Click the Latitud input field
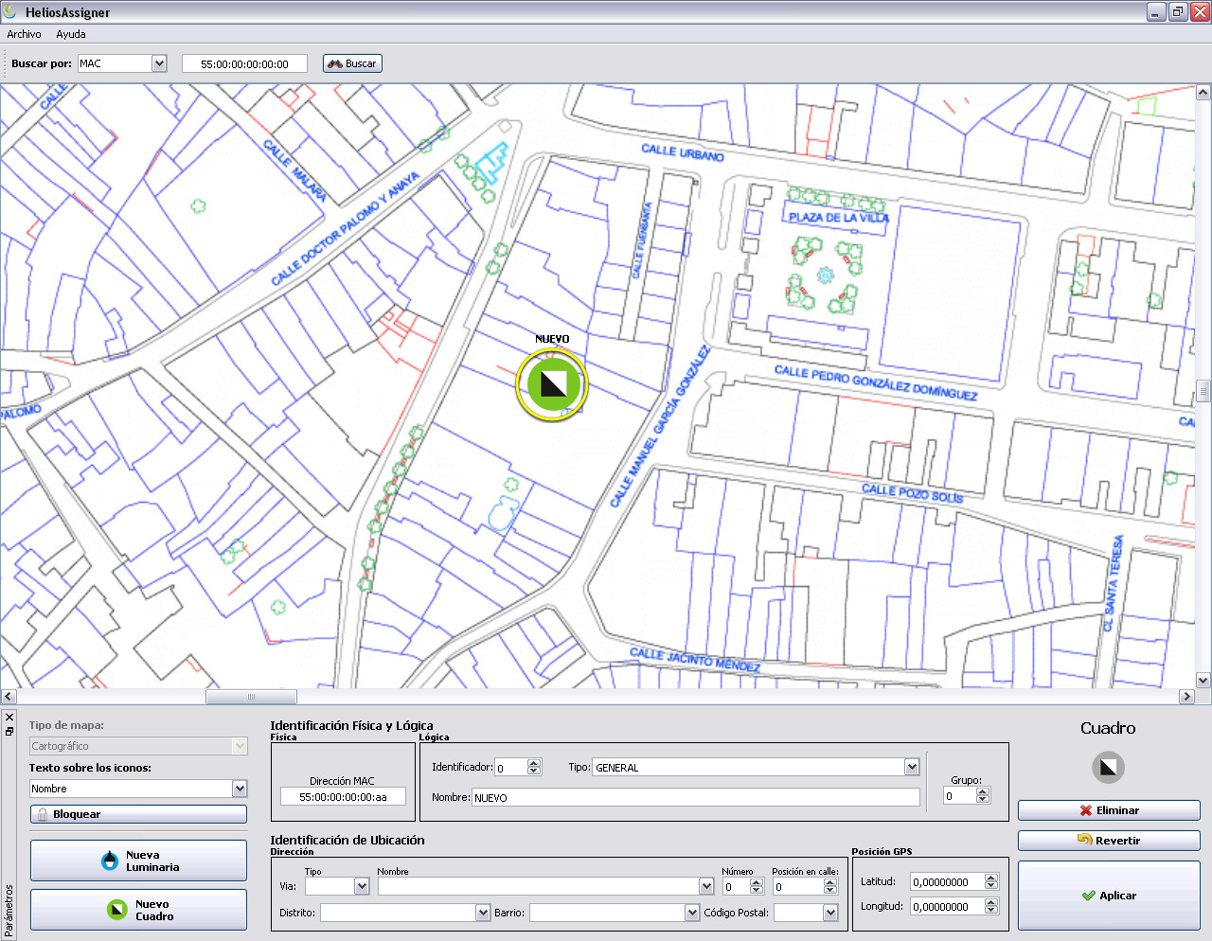Image resolution: width=1212 pixels, height=941 pixels. pyautogui.click(x=947, y=881)
